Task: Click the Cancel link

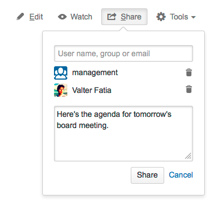Action: click(x=181, y=175)
